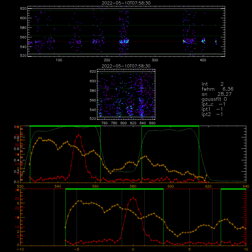Click x-axis label 560 on the third plot

[96, 186]
